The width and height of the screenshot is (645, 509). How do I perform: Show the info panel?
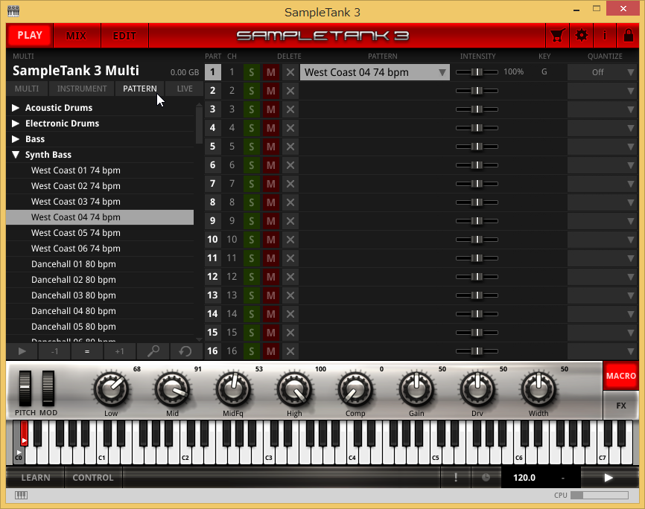click(605, 36)
